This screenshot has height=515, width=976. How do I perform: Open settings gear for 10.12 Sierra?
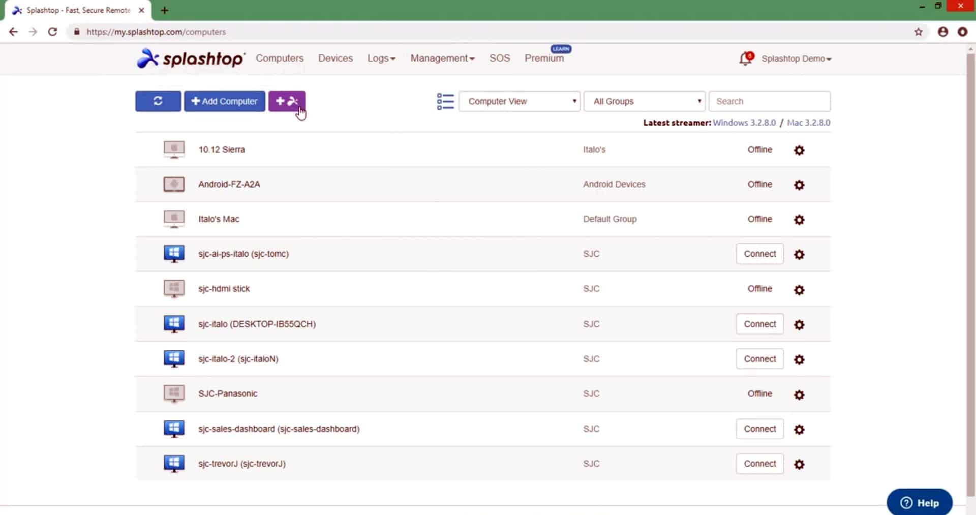(x=799, y=150)
